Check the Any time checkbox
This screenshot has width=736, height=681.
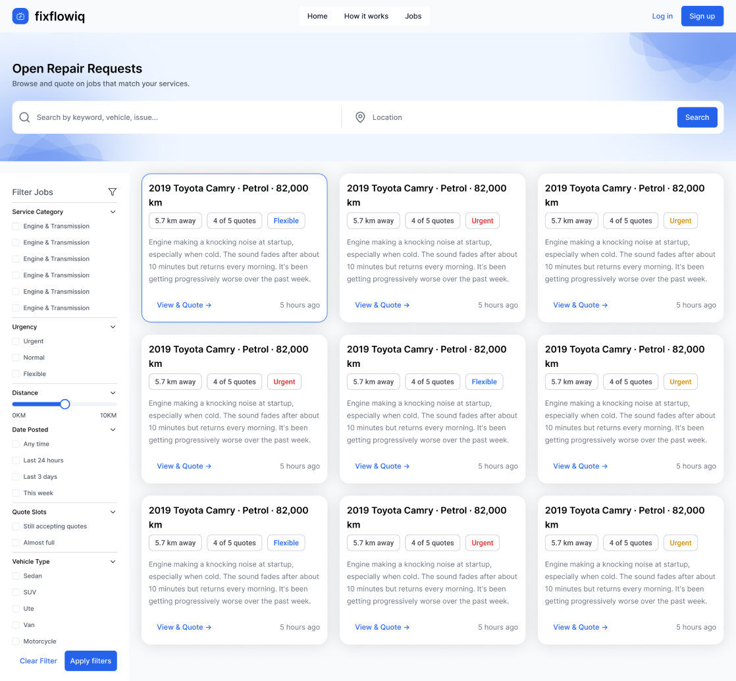16,445
